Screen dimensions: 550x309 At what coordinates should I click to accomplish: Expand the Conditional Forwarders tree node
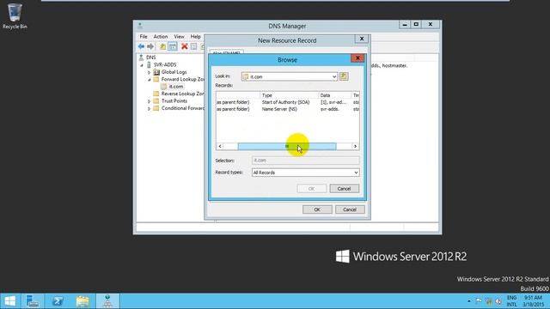click(x=149, y=109)
